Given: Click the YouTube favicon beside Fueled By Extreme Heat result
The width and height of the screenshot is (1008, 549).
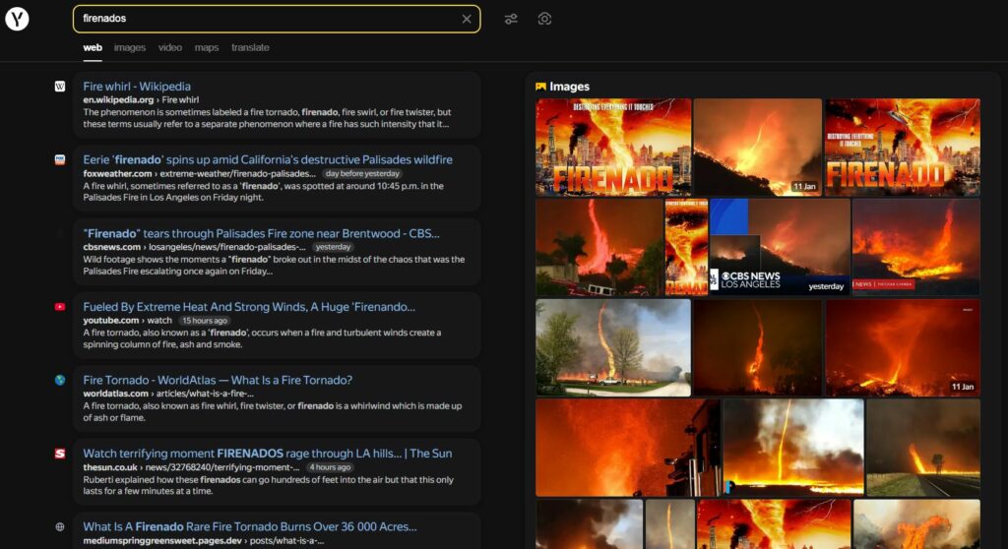Looking at the screenshot, I should click(60, 307).
